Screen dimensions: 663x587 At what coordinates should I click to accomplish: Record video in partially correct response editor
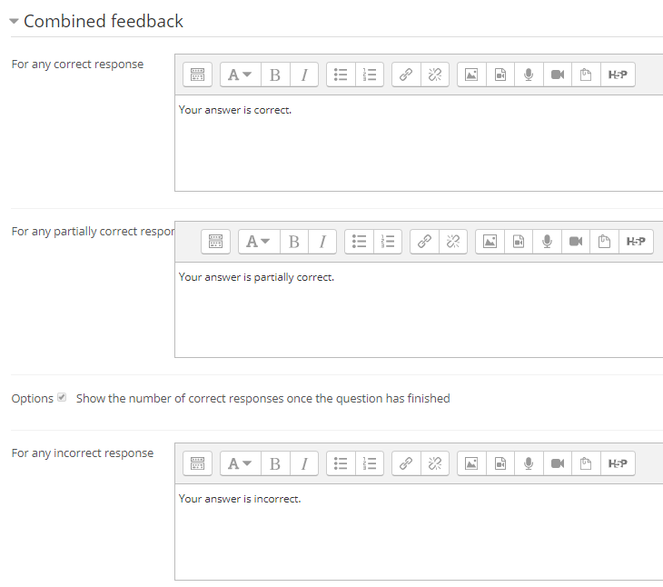point(576,242)
